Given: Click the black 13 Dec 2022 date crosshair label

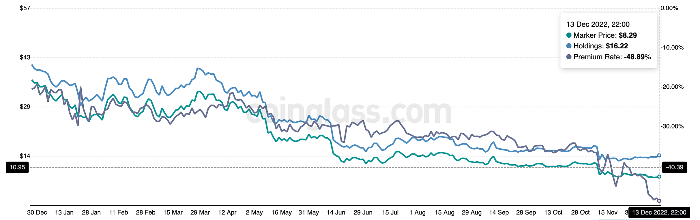Looking at the screenshot, I should click(x=659, y=213).
